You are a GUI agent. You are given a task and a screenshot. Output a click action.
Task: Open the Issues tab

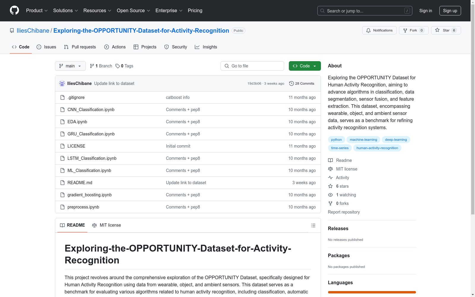[46, 47]
